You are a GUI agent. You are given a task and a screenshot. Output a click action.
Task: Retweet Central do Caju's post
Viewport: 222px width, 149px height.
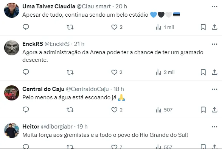click(x=70, y=110)
